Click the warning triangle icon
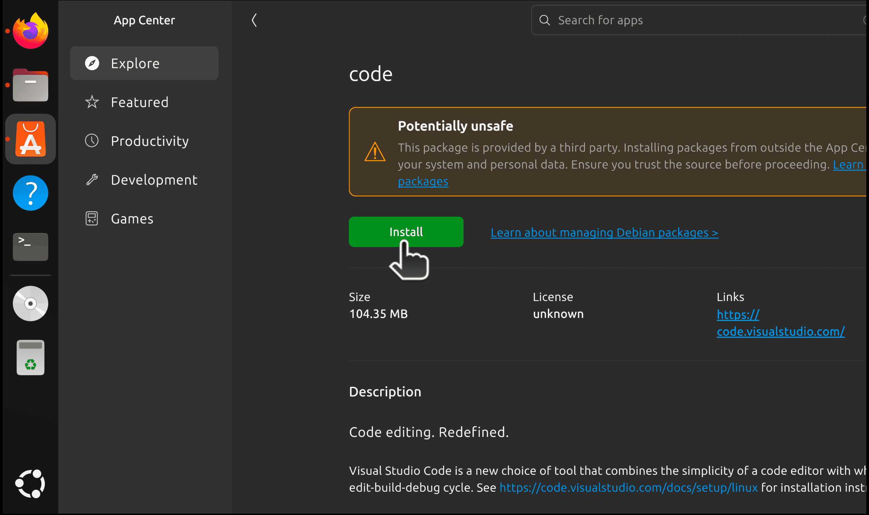The width and height of the screenshot is (869, 515). click(x=375, y=152)
